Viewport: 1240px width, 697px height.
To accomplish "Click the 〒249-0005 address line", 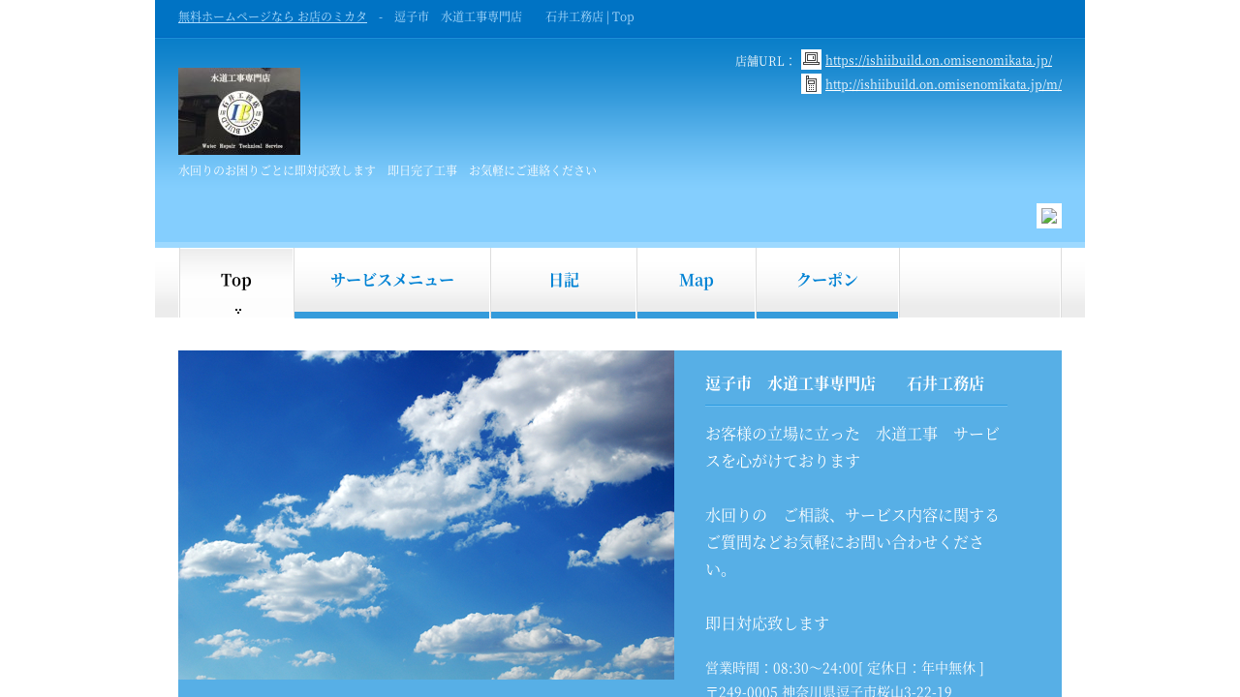I will (x=828, y=691).
